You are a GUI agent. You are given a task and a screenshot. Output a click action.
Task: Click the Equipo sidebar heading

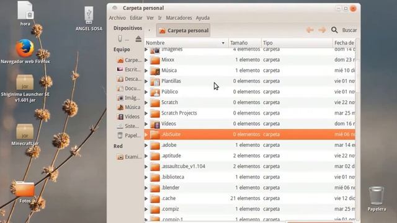pos(122,50)
